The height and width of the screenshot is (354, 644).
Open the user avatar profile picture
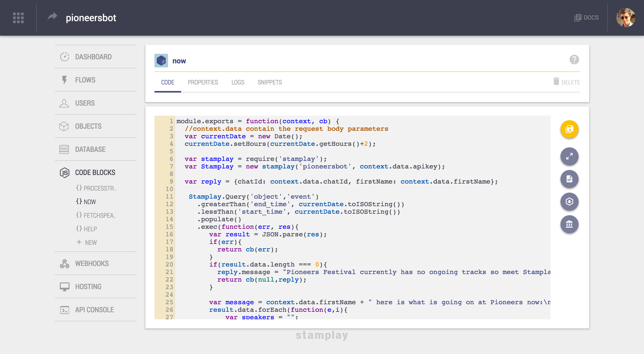[626, 18]
